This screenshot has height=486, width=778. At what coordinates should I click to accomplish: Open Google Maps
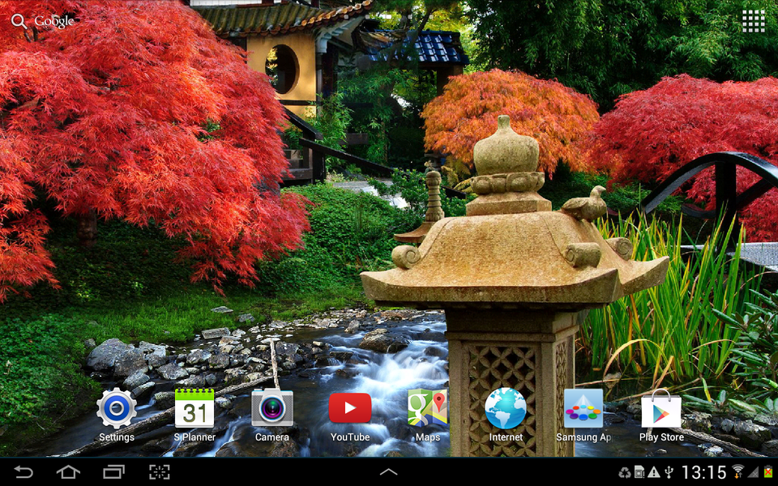point(428,409)
